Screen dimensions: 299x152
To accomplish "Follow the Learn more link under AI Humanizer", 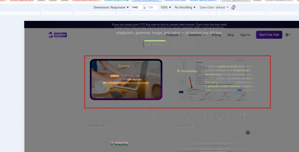I will point(184,126).
